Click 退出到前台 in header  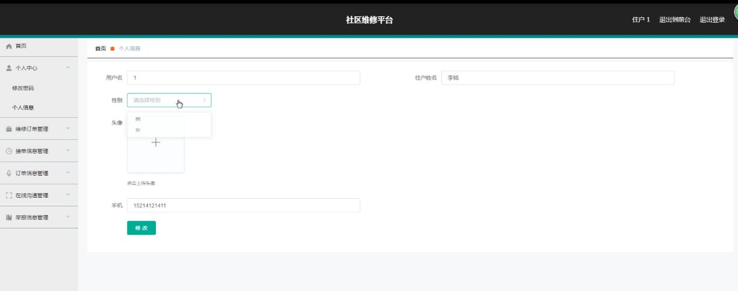point(675,20)
